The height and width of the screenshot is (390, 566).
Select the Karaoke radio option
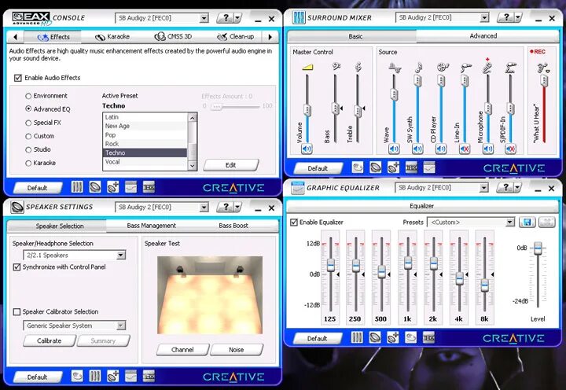[x=28, y=164]
